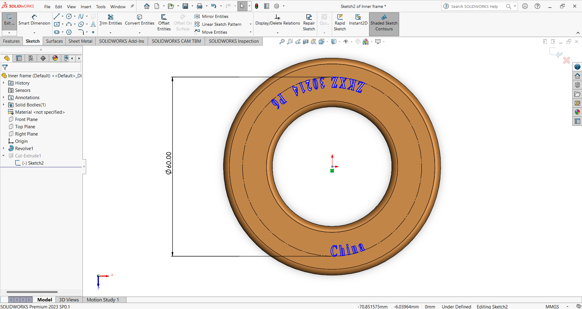Image resolution: width=582 pixels, height=309 pixels.
Task: Open the Zoom to Fit view tool
Action: [282, 42]
